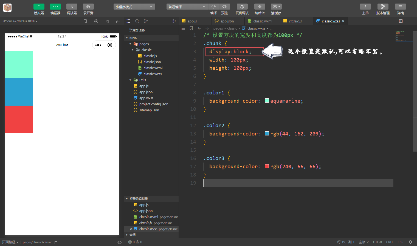Collapse the classic folder in the tree
The width and height of the screenshot is (417, 246).
[x=133, y=50]
